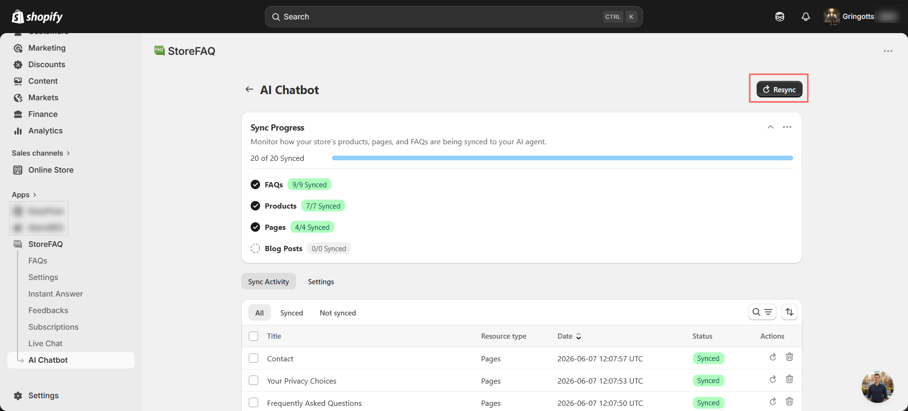Select the Synced filter tab

(291, 313)
